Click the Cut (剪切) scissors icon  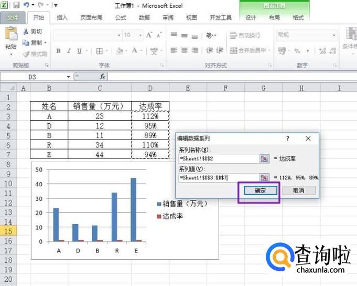[x=26, y=31]
